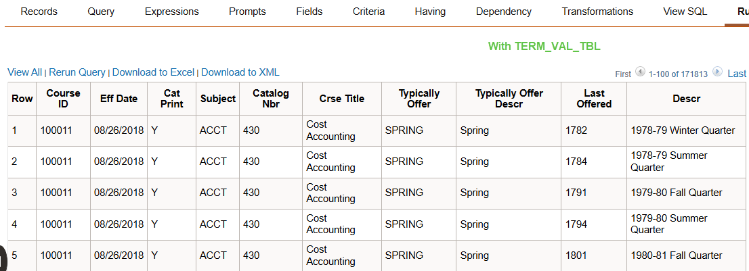
Task: Switch to the Having tab
Action: coord(431,11)
